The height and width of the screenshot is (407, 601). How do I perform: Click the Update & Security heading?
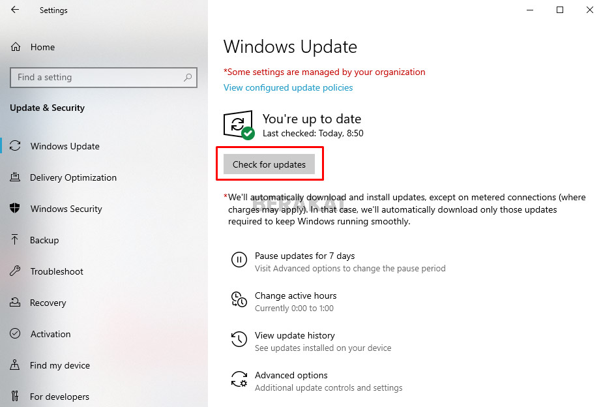coord(47,108)
